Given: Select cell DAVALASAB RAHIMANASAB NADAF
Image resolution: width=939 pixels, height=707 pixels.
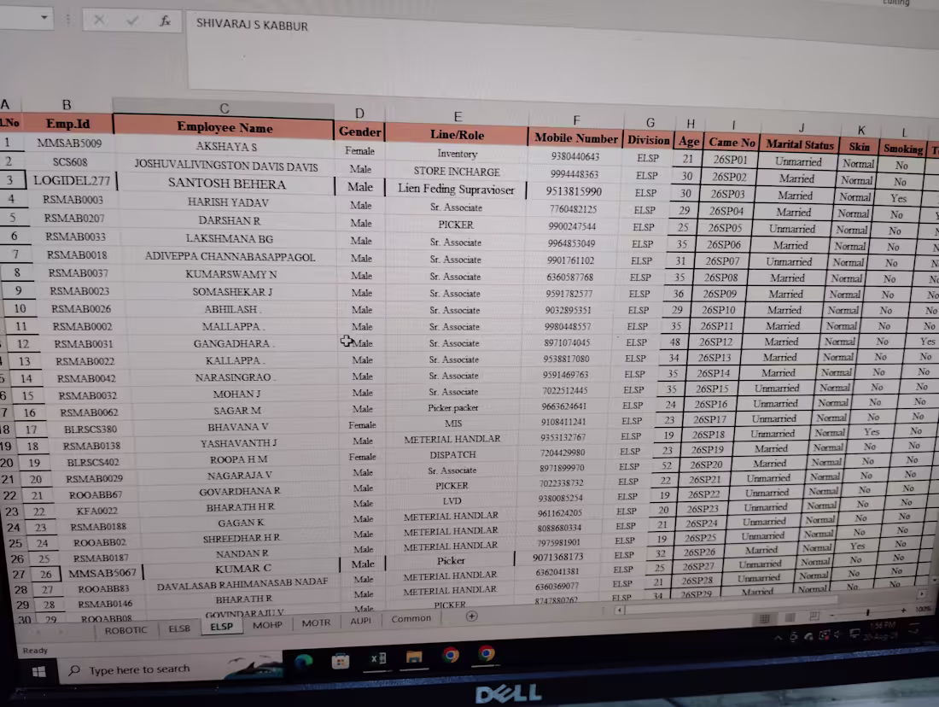Looking at the screenshot, I should coord(242,583).
